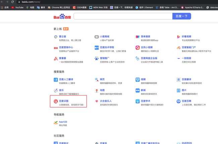This screenshot has width=218, height=144.
Task: Click the hao123 icon
Action: tap(56, 123)
